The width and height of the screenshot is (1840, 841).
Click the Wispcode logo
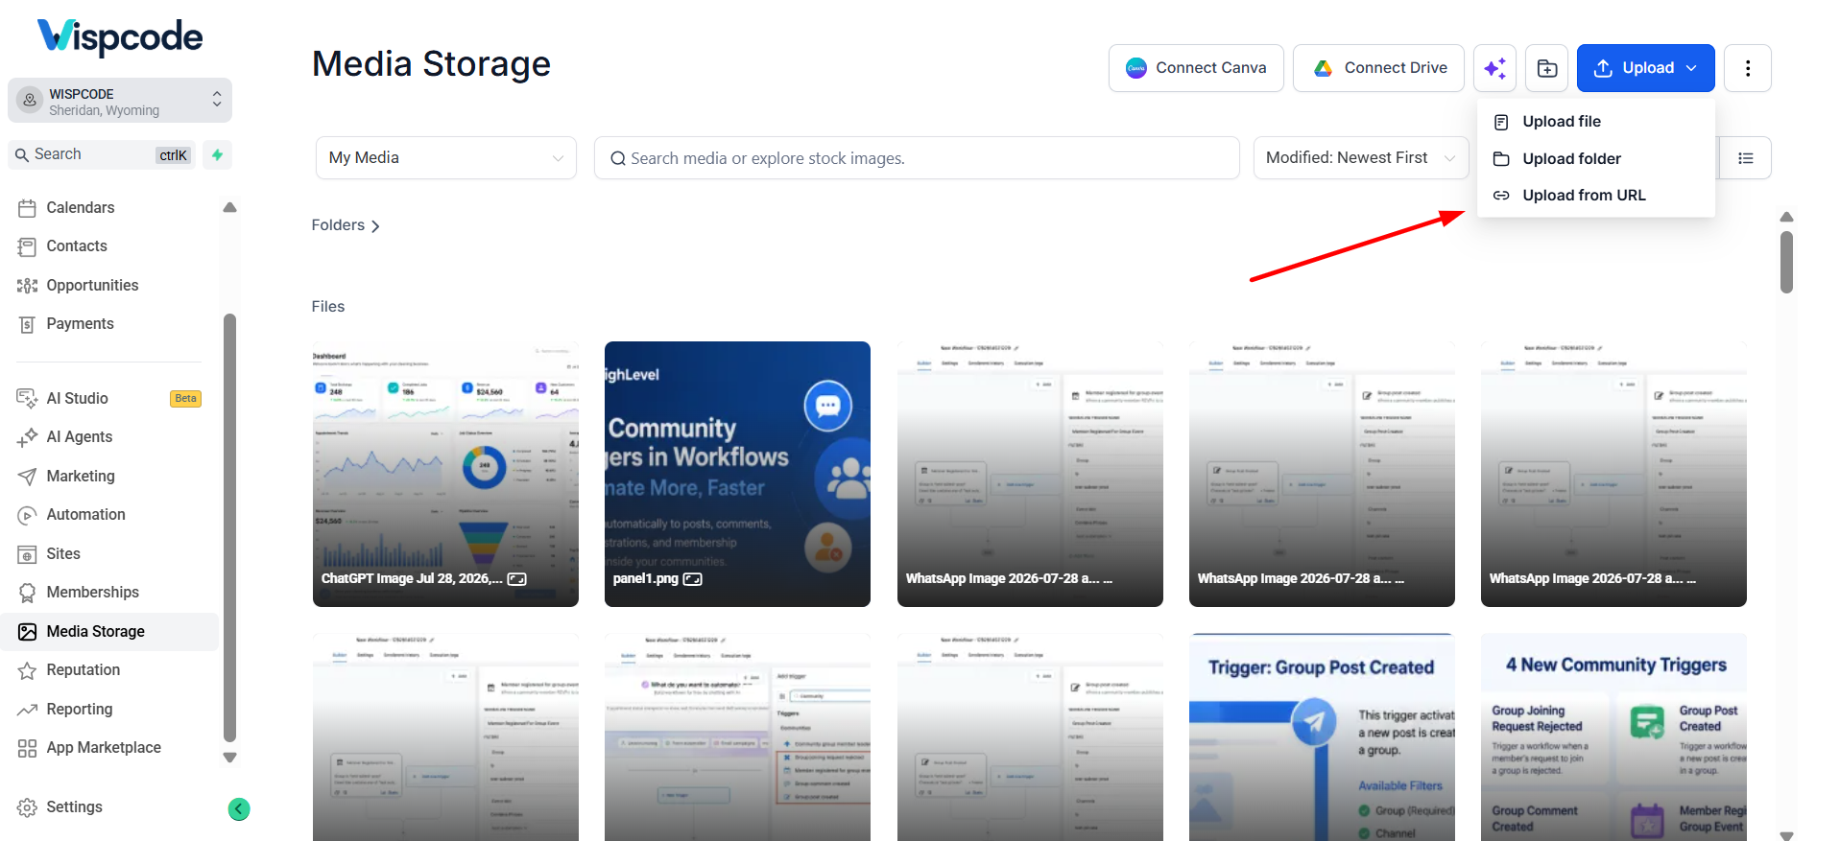pyautogui.click(x=120, y=37)
